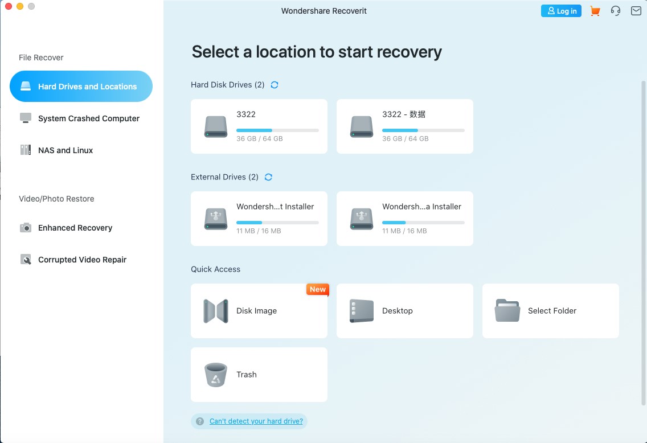
Task: Open System Crashed Computer section
Action: (x=81, y=118)
